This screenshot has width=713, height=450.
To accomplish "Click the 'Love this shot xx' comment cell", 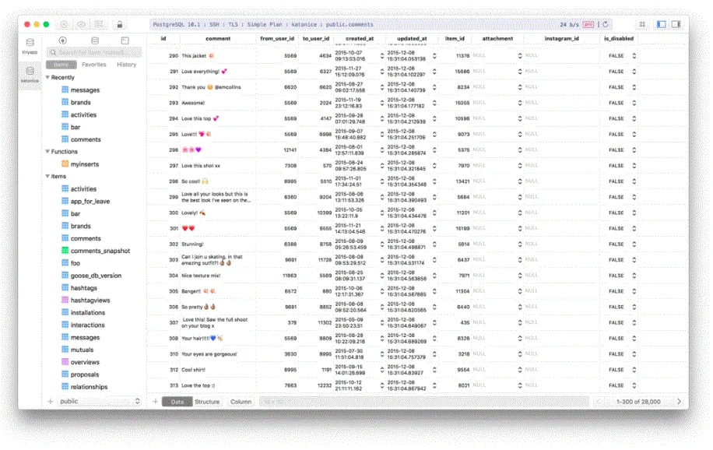I will tap(218, 166).
